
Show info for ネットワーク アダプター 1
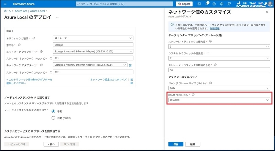(x=41, y=52)
